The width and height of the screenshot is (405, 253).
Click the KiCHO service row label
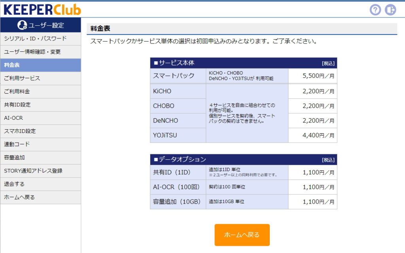point(178,91)
